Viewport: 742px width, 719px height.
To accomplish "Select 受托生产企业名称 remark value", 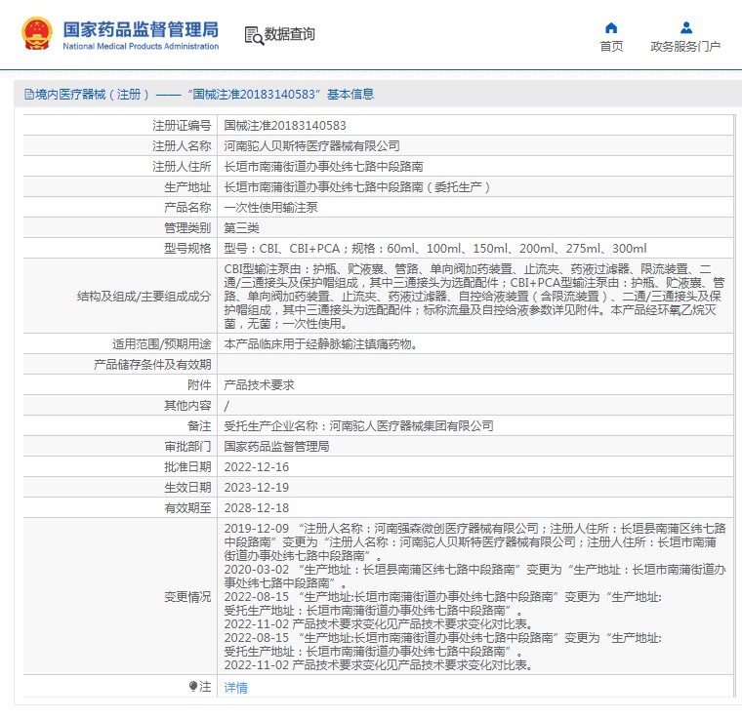I will (x=358, y=426).
